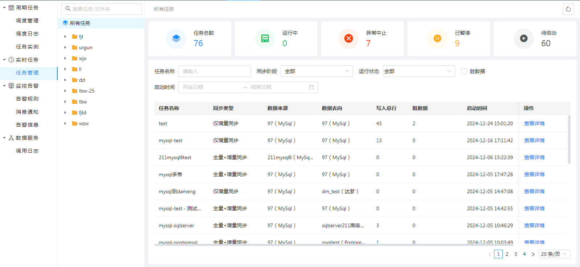Click the red 异常中止 X icon
This screenshot has height=267, width=580.
pyautogui.click(x=349, y=38)
